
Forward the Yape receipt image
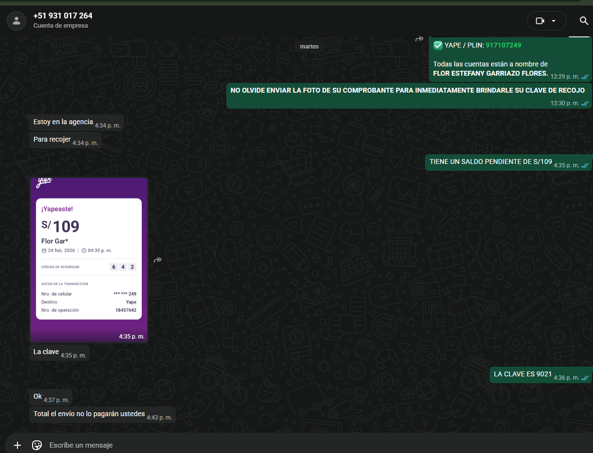158,260
